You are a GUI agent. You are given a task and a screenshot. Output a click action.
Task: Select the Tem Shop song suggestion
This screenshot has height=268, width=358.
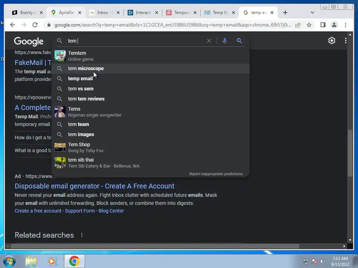tap(150, 147)
